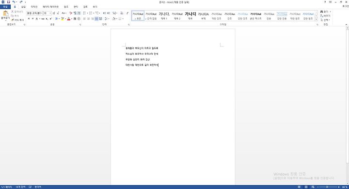The image size is (349, 189).
Task: Toggle Bold formatting
Action: click(x=29, y=19)
